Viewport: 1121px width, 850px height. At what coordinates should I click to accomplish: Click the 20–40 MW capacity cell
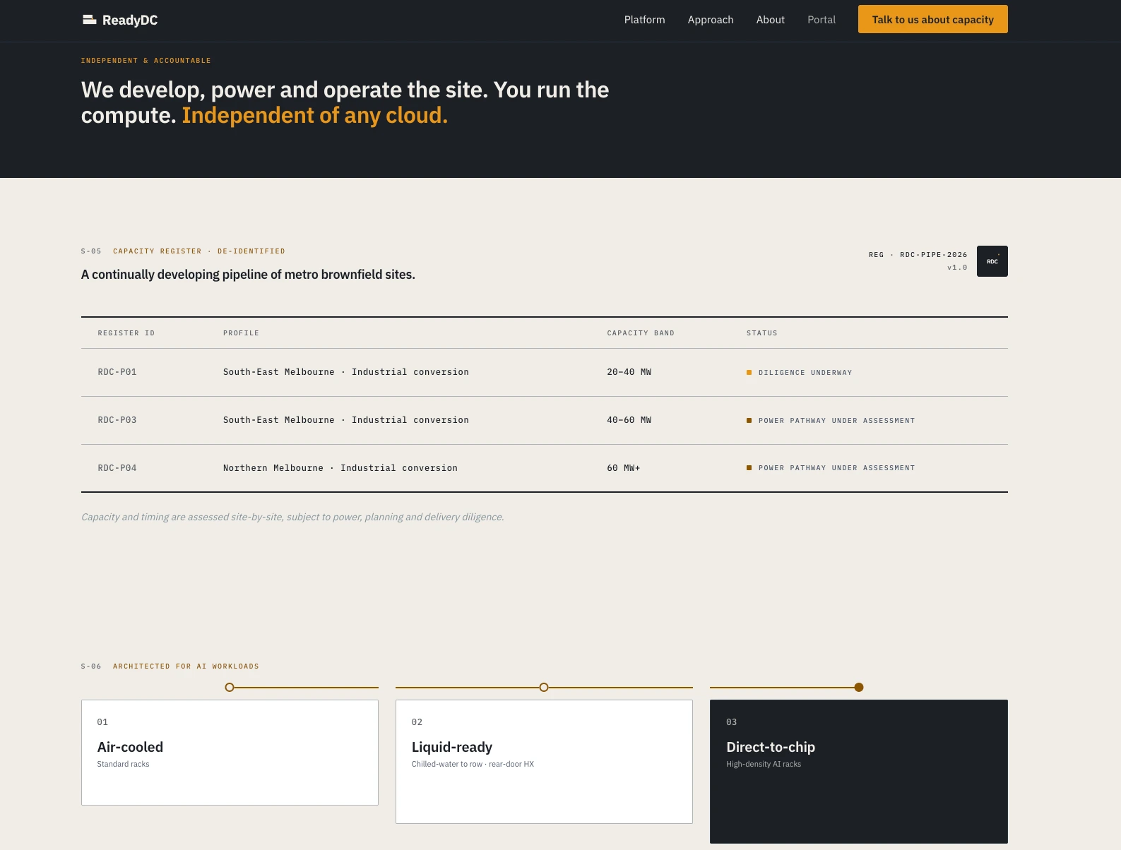(x=629, y=372)
